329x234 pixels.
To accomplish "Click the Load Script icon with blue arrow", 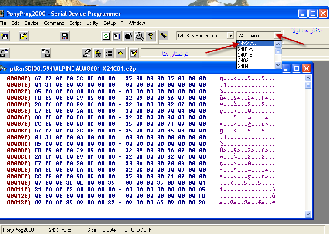I will [x=117, y=36].
